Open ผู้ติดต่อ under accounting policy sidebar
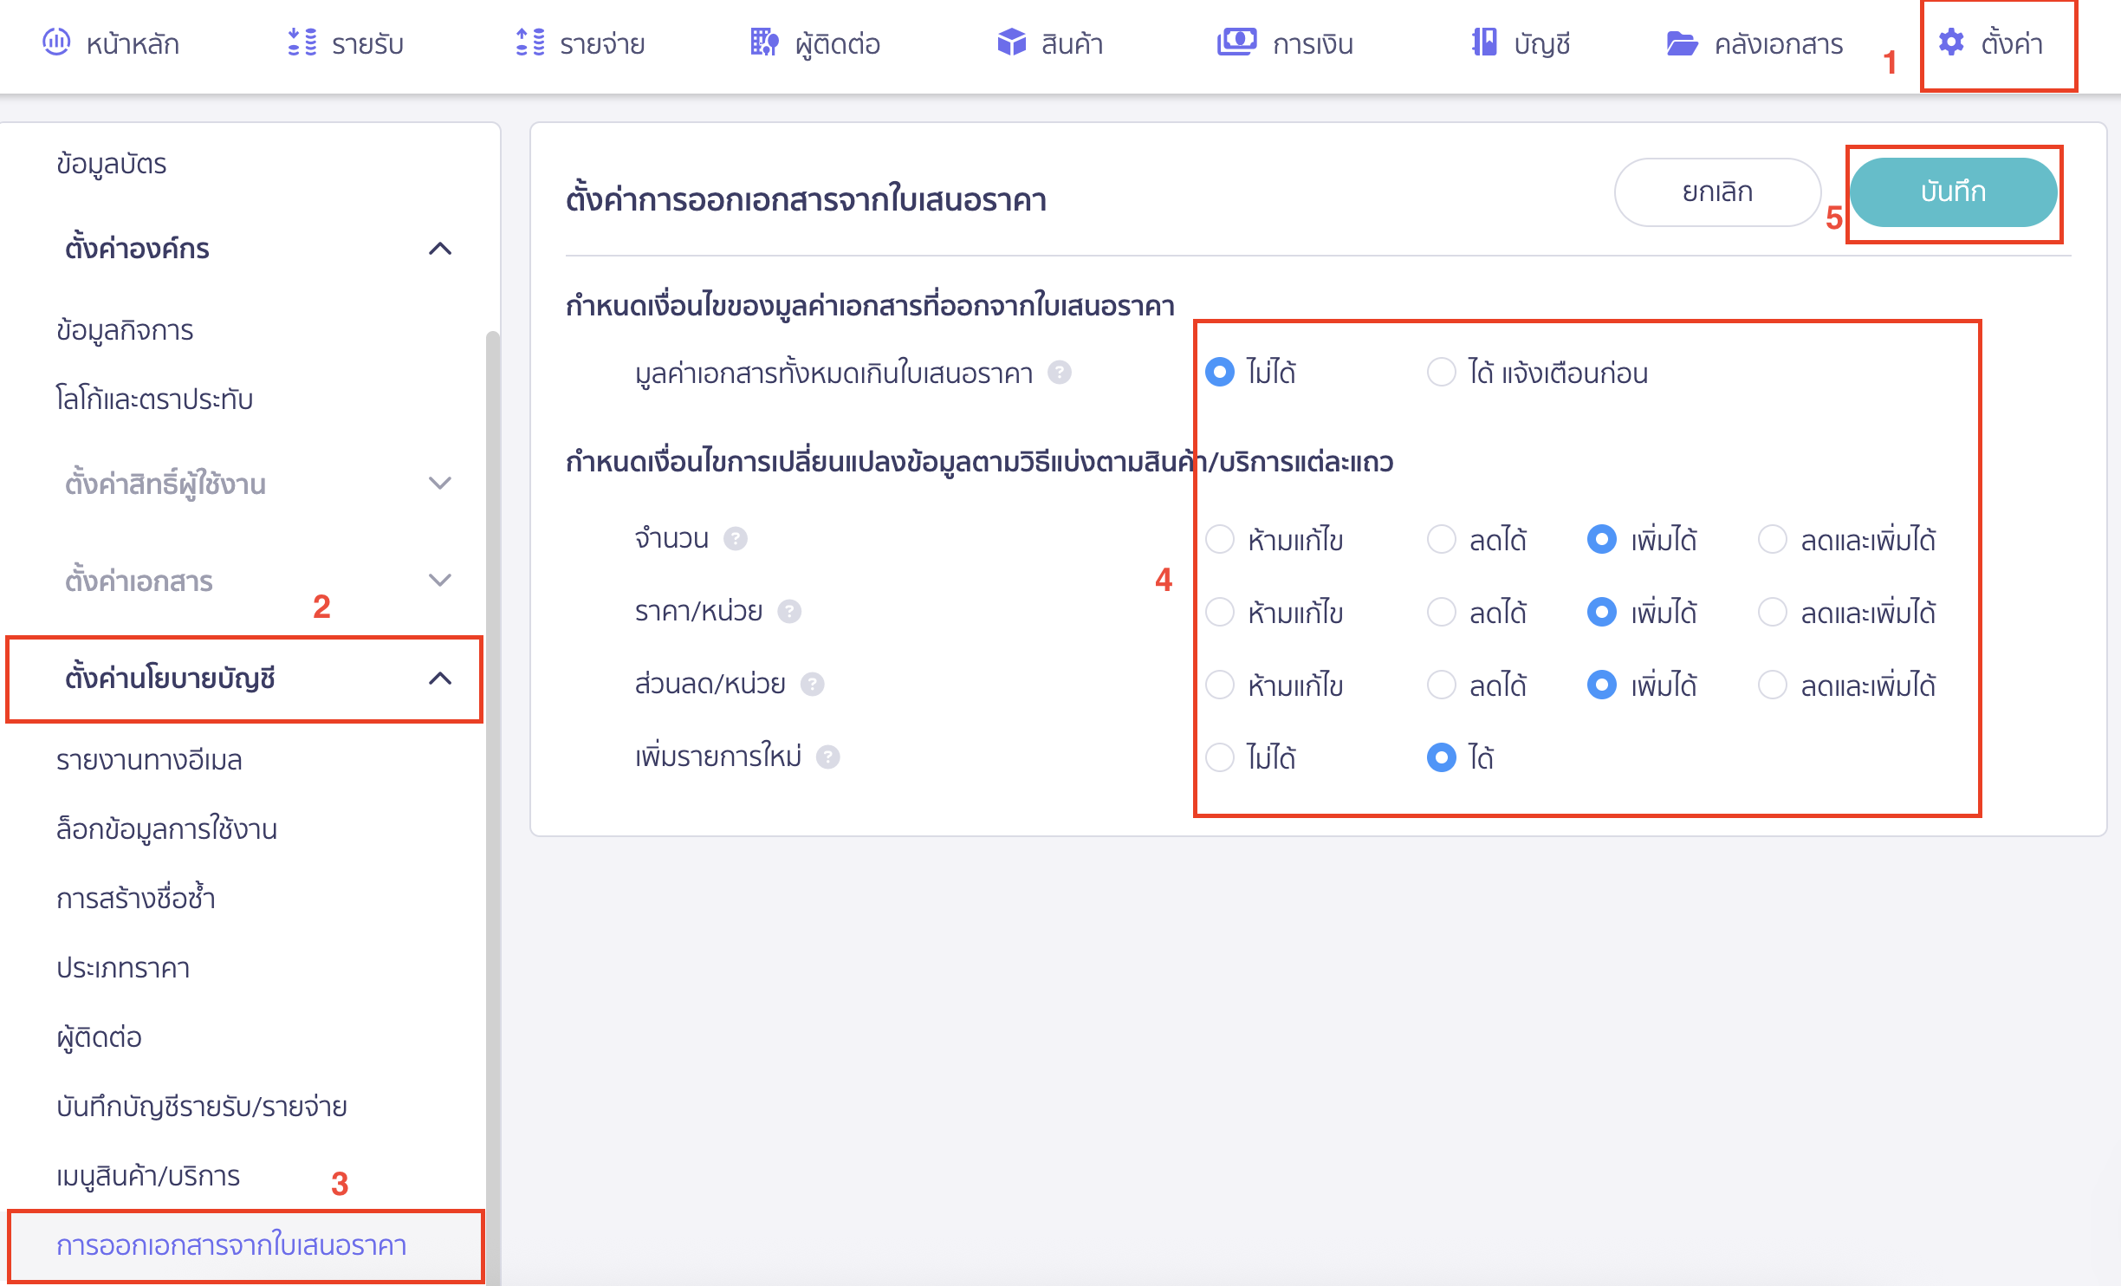This screenshot has height=1286, width=2121. (x=99, y=1036)
